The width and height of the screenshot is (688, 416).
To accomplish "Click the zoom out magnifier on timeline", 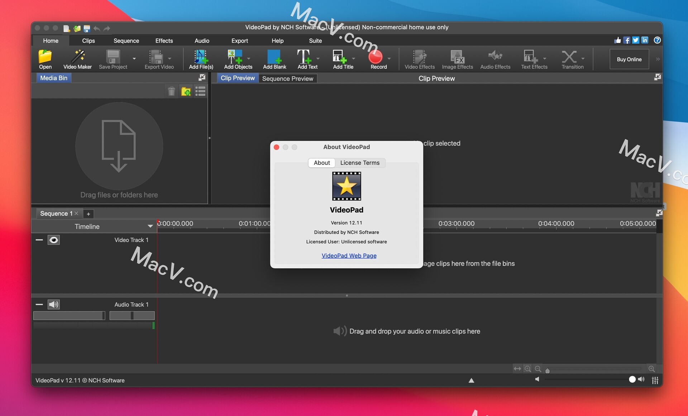I will pyautogui.click(x=538, y=369).
